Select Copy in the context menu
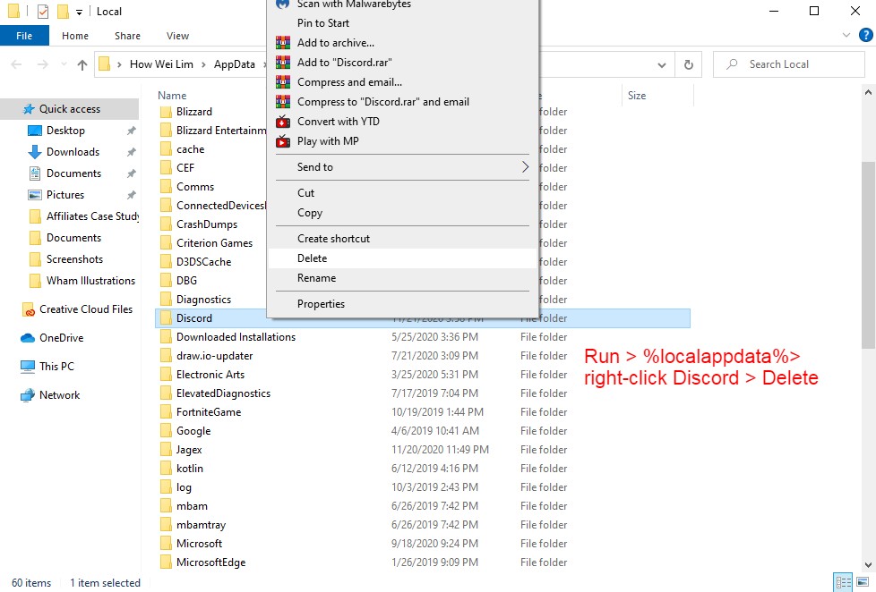This screenshot has height=592, width=876. tap(402, 213)
